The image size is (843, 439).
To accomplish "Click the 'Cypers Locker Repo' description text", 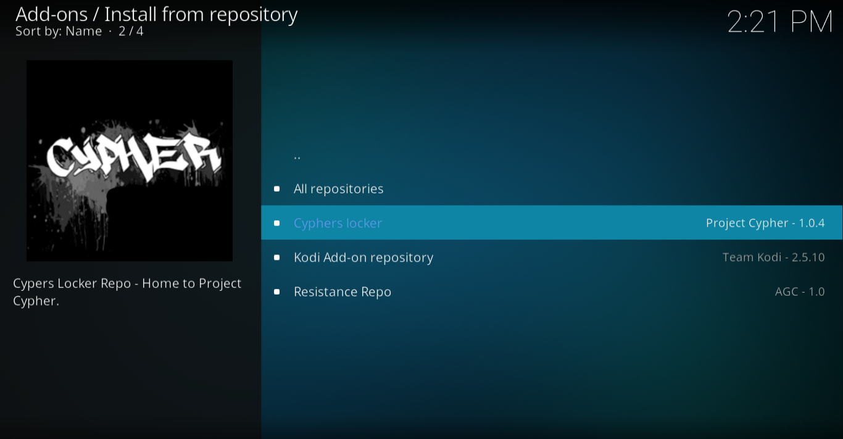I will 127,292.
